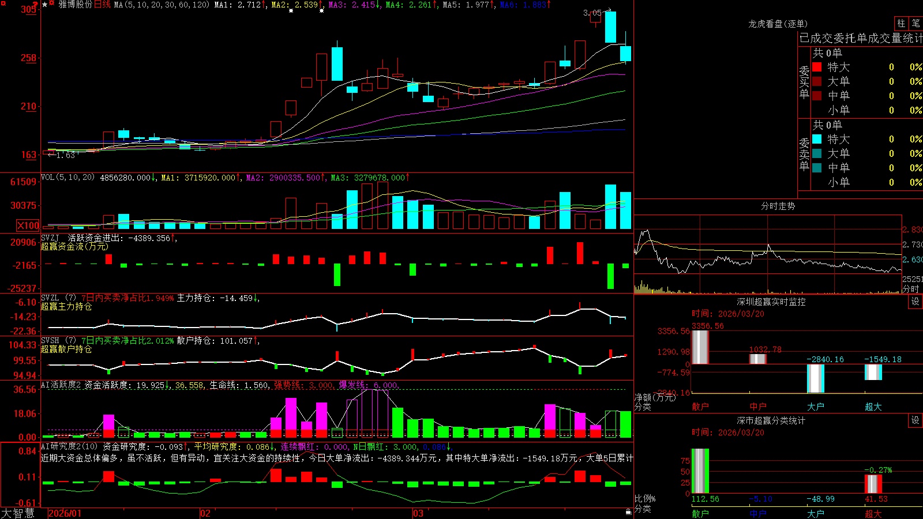The height and width of the screenshot is (519, 923).
Task: Click the 委卖单 section label
Action: 804,154
